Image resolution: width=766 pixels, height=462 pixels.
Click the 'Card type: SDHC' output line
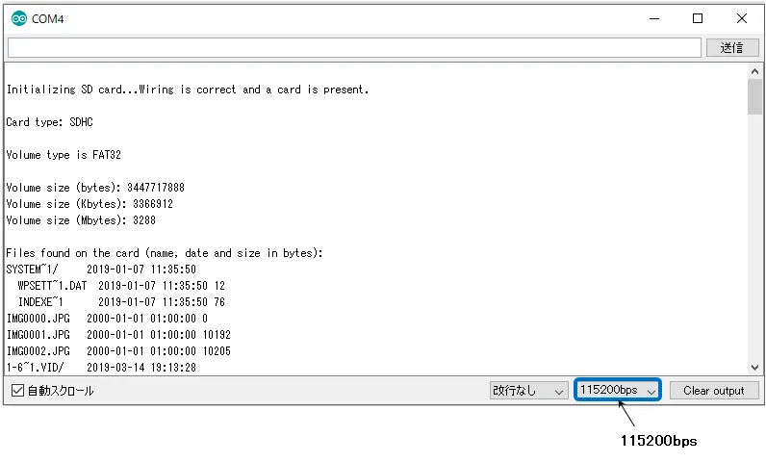50,122
